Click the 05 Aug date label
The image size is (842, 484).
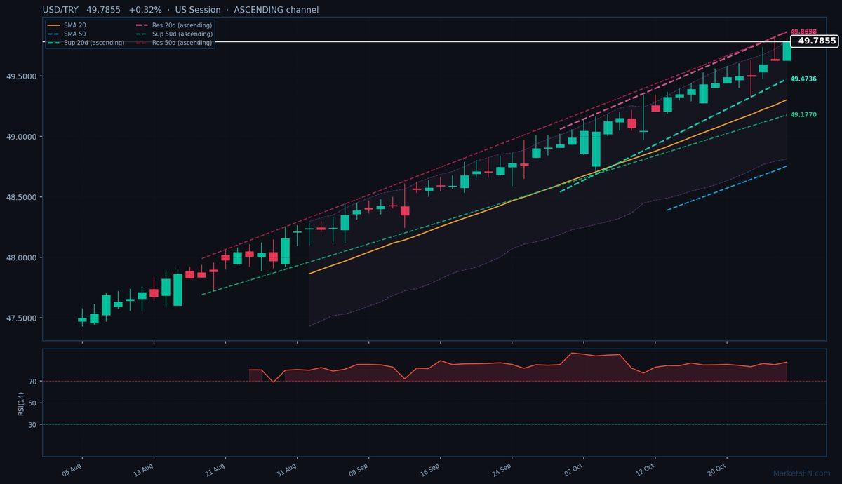click(73, 469)
